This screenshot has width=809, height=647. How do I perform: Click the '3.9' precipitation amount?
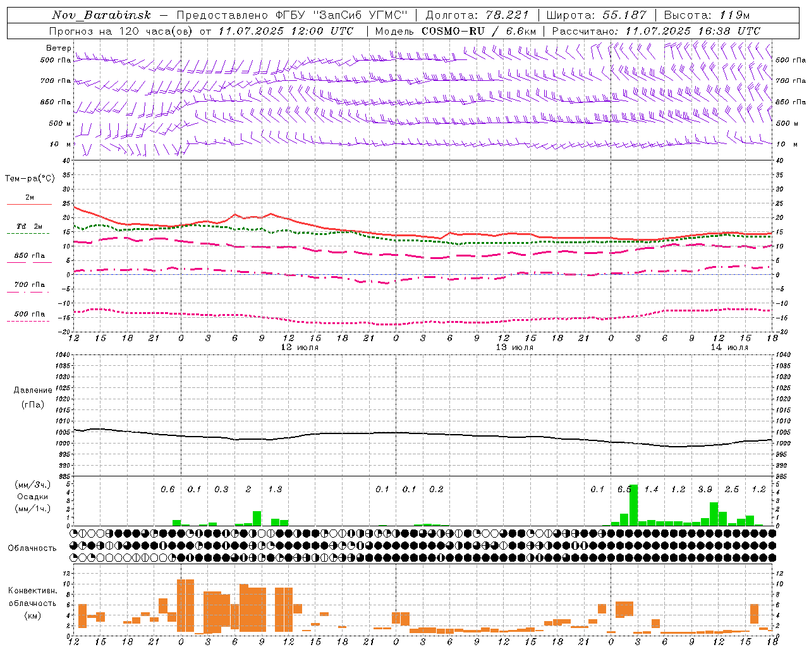coord(705,489)
